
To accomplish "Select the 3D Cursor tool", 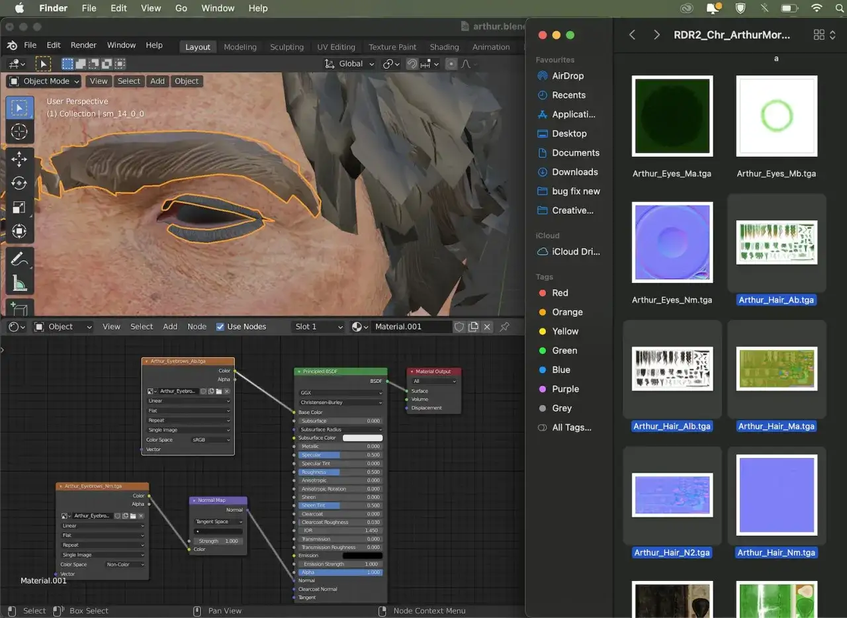I will [19, 132].
